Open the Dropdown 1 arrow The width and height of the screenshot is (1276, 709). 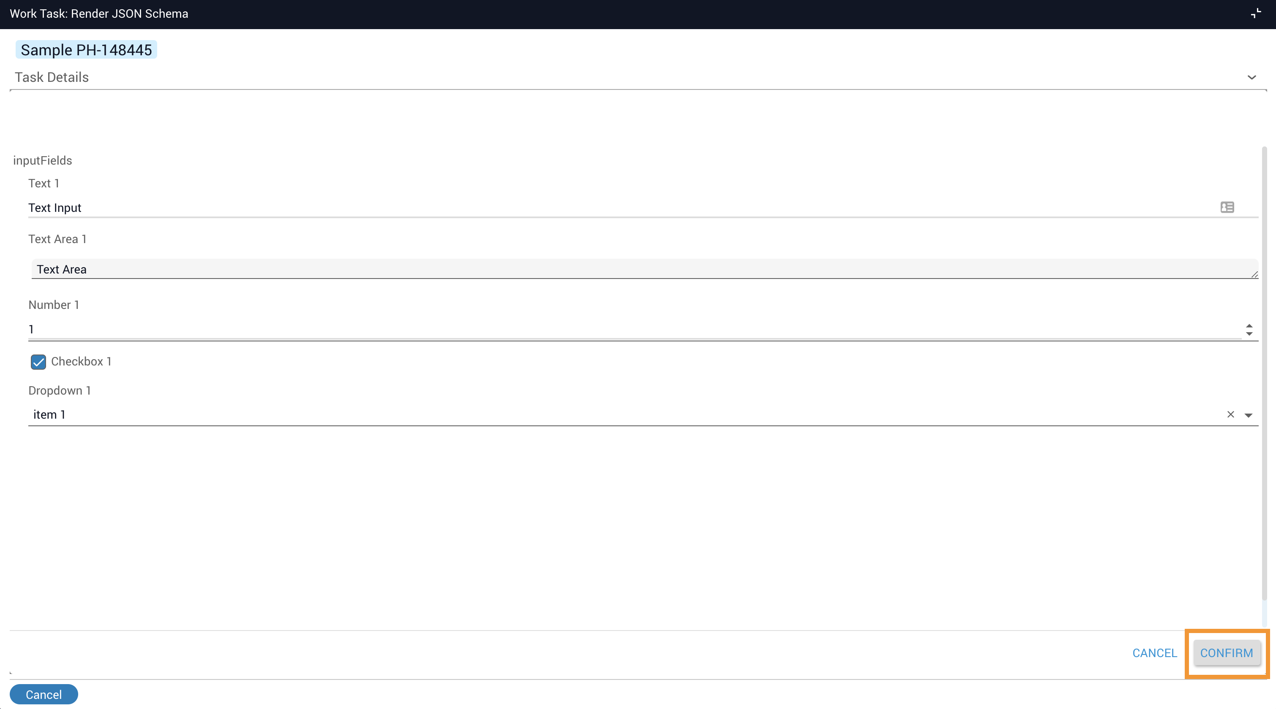click(1248, 415)
